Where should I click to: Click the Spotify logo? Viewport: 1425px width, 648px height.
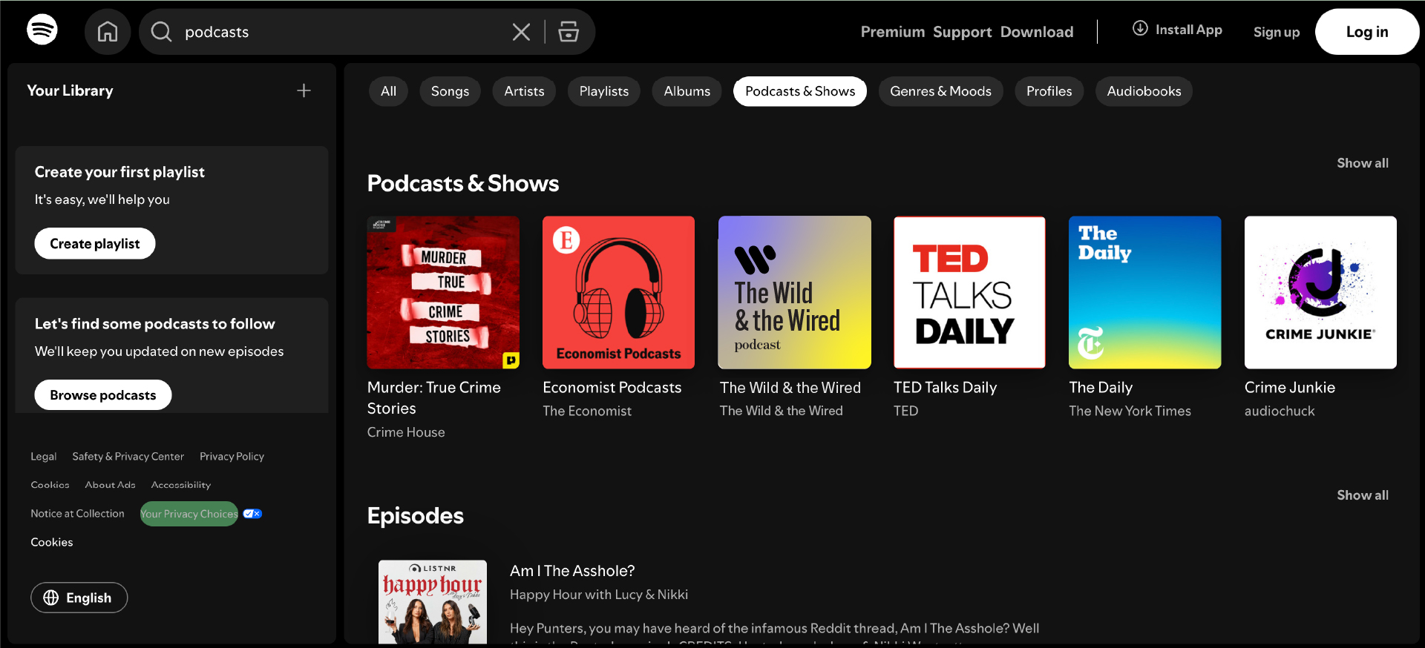(42, 30)
